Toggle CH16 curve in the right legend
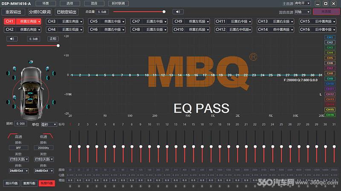 pyautogui.click(x=329, y=115)
